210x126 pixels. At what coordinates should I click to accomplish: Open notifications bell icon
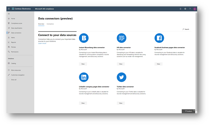180,9
